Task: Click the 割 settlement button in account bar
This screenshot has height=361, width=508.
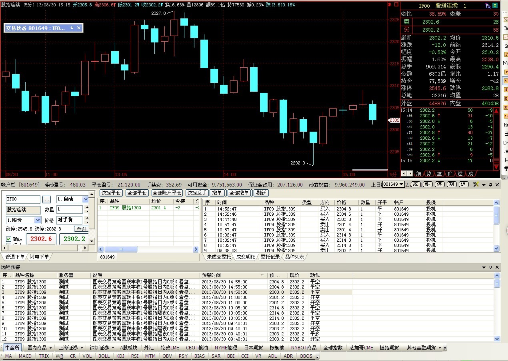Action: (451, 184)
